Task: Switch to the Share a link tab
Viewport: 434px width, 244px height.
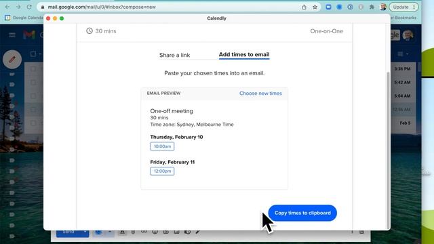Action: (174, 55)
